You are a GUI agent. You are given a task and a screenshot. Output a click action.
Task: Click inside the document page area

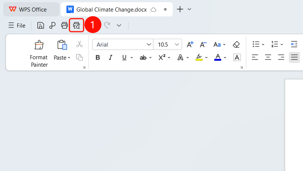click(x=294, y=125)
